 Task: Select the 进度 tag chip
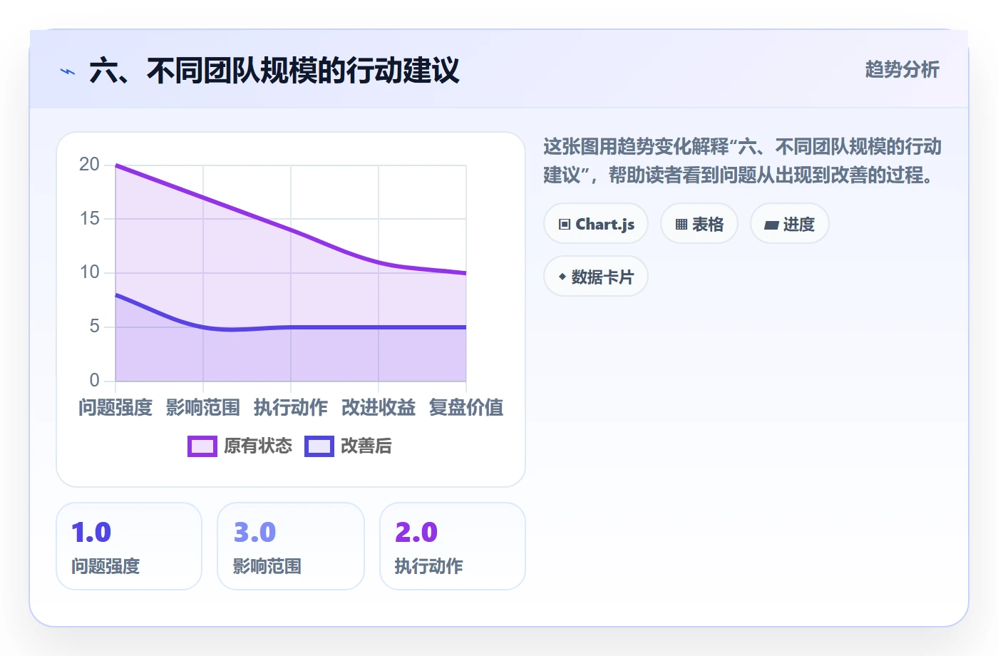[790, 224]
